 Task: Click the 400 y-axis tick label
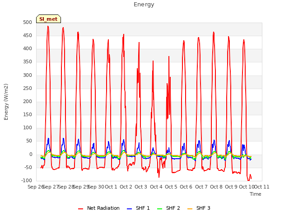coord(28,49)
